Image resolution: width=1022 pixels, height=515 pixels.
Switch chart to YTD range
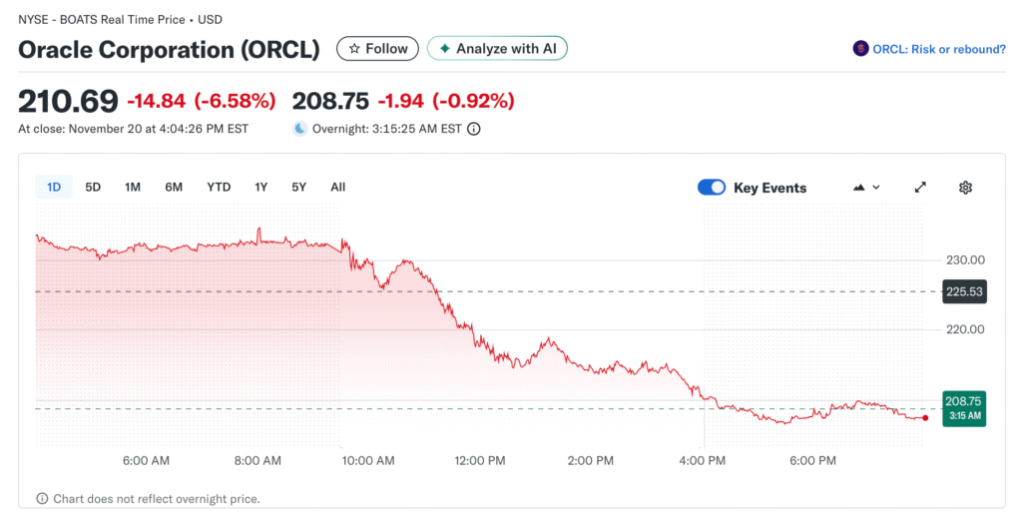pyautogui.click(x=219, y=187)
